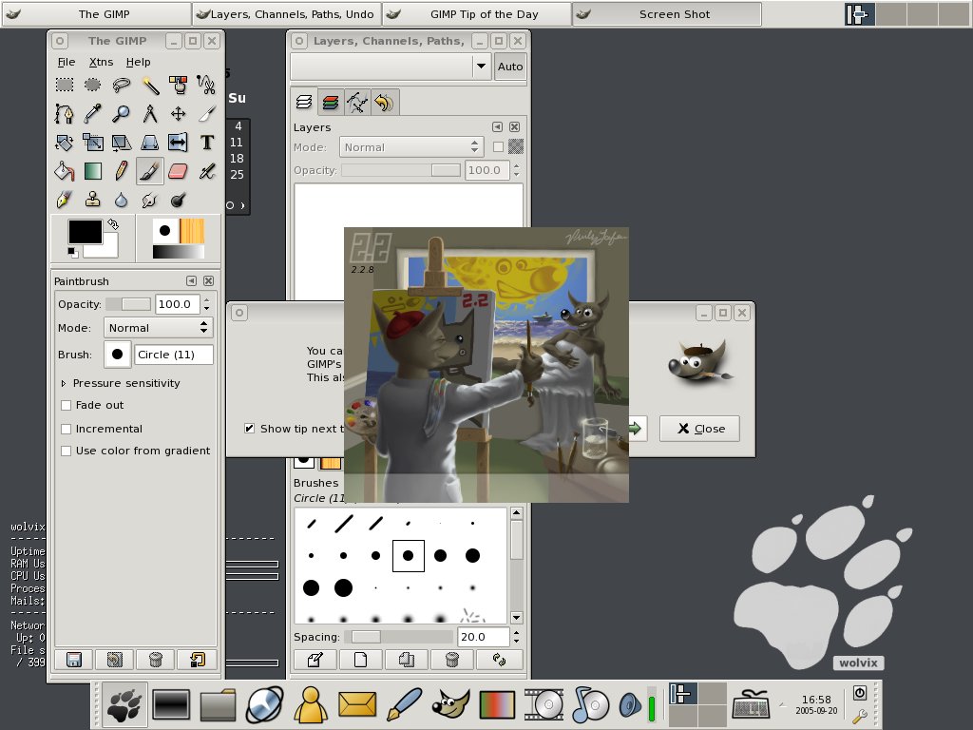Enable Use color from gradient
Image resolution: width=973 pixels, height=730 pixels.
coord(66,451)
